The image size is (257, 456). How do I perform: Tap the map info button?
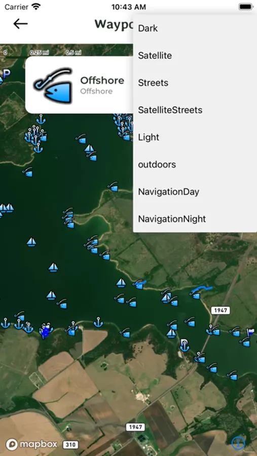coord(238,443)
